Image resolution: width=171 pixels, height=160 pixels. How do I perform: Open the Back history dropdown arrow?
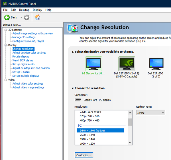[21, 17]
